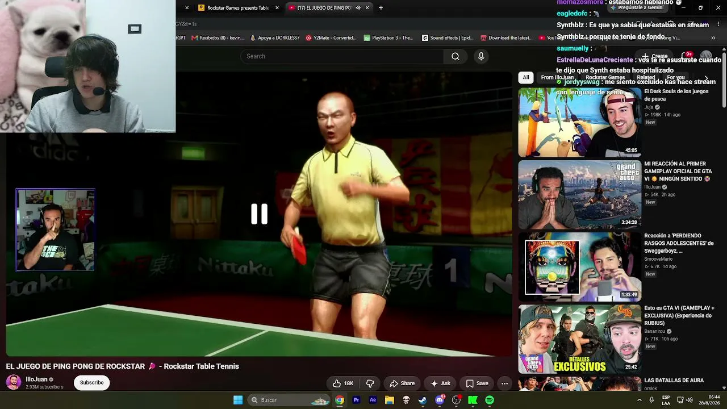Open the Ask AI button under the video
Image resolution: width=727 pixels, height=409 pixels.
[440, 383]
